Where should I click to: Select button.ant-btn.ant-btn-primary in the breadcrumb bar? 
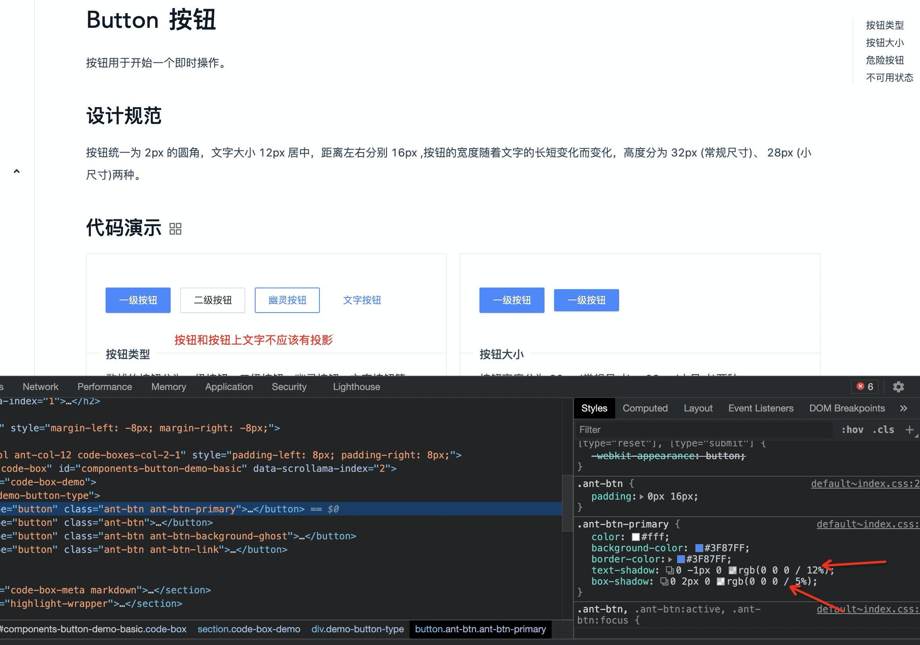[x=480, y=630]
